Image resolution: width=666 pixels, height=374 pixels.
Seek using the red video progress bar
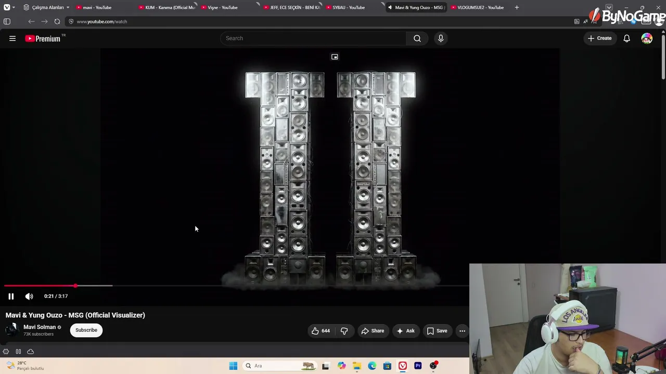click(x=237, y=286)
